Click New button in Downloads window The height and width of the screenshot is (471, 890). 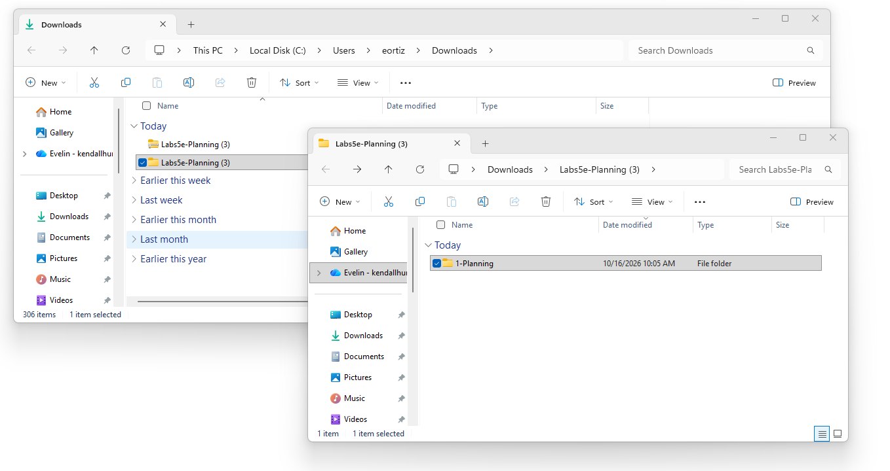(46, 83)
